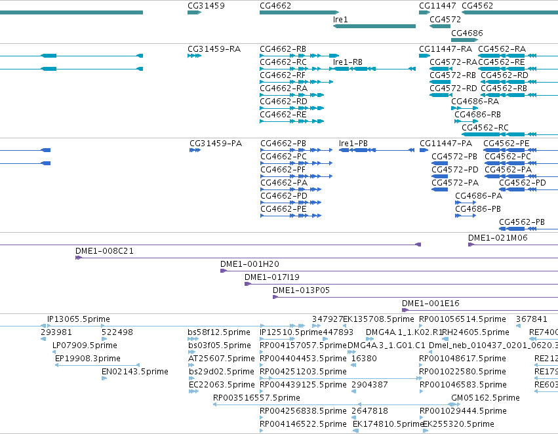Select EST label 367841
Image resolution: width=558 pixels, height=434 pixels.
click(x=532, y=319)
